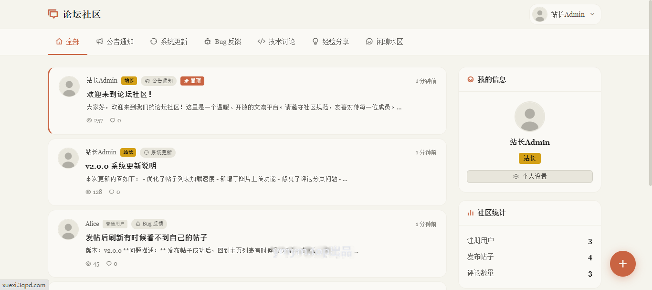Click the comment icon on Alice's post
The height and width of the screenshot is (290, 652).
[x=109, y=264]
